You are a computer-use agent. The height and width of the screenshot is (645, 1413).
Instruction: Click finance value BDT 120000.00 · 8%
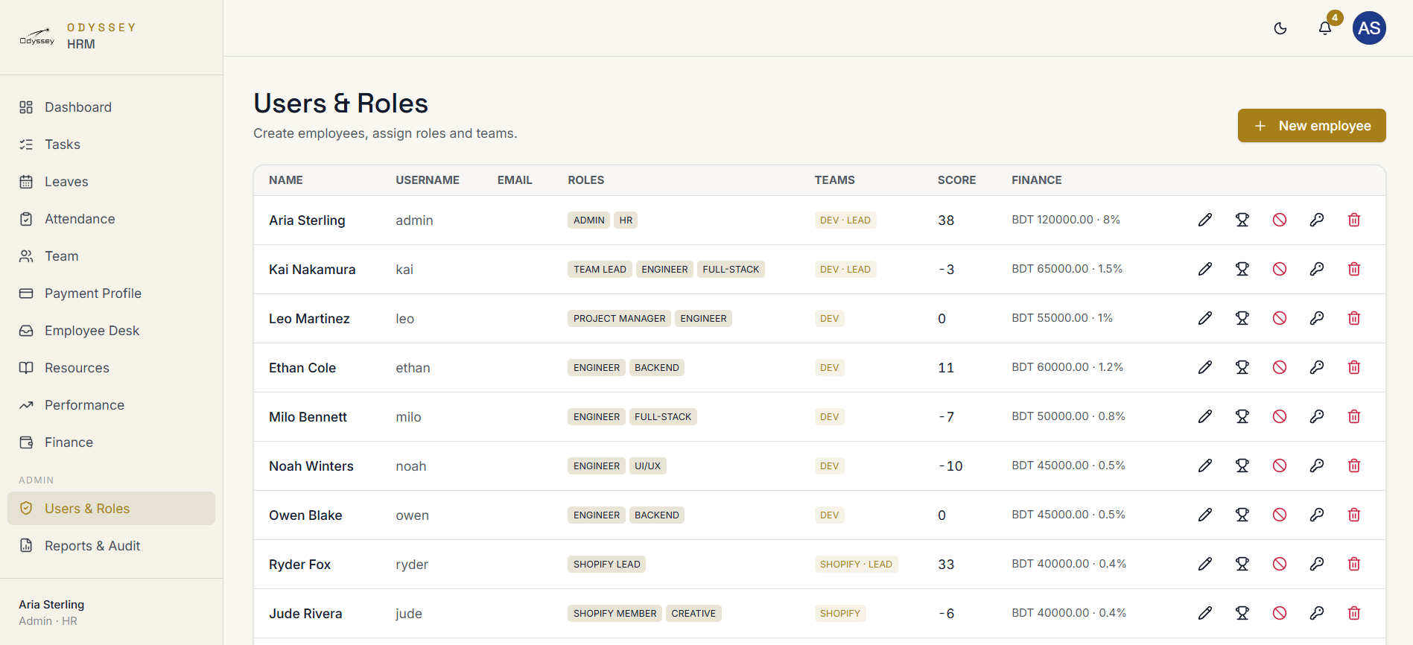click(1066, 220)
